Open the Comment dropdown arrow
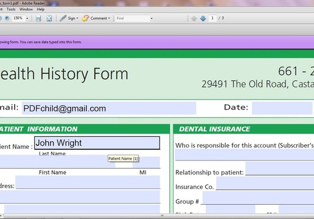Image resolution: width=314 pixels, height=219 pixels. (x=109, y=18)
